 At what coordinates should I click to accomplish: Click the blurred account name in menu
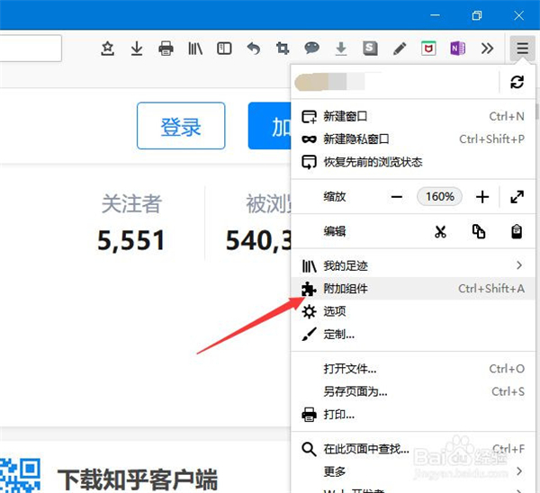(x=329, y=82)
